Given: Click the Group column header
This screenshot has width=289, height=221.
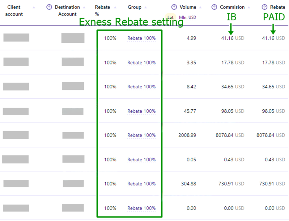Looking at the screenshot, I should (134, 7).
